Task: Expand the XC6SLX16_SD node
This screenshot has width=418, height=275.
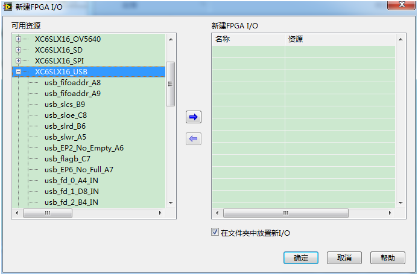Action: [18, 50]
